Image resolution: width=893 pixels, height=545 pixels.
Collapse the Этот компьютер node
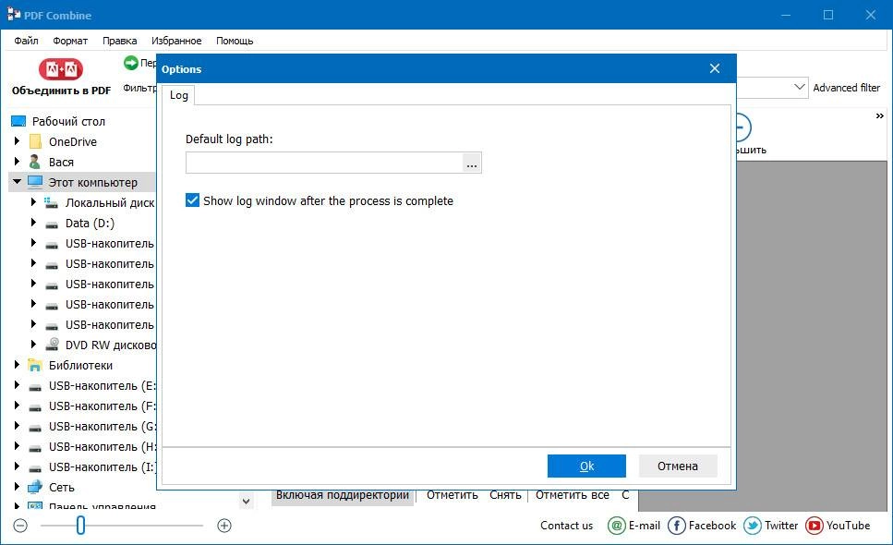(17, 182)
